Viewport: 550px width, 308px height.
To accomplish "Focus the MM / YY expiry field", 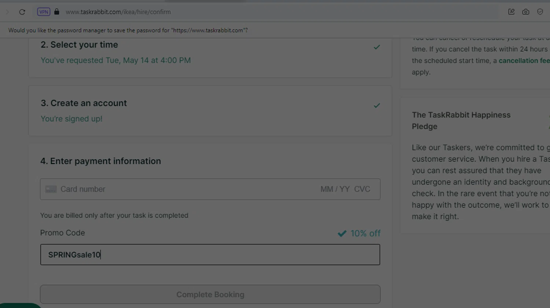I will point(335,189).
